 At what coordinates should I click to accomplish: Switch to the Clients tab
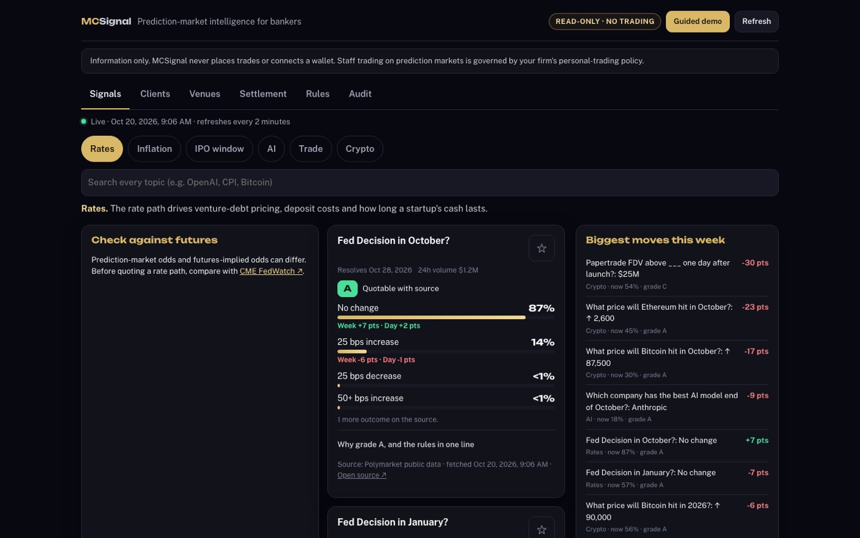(155, 94)
